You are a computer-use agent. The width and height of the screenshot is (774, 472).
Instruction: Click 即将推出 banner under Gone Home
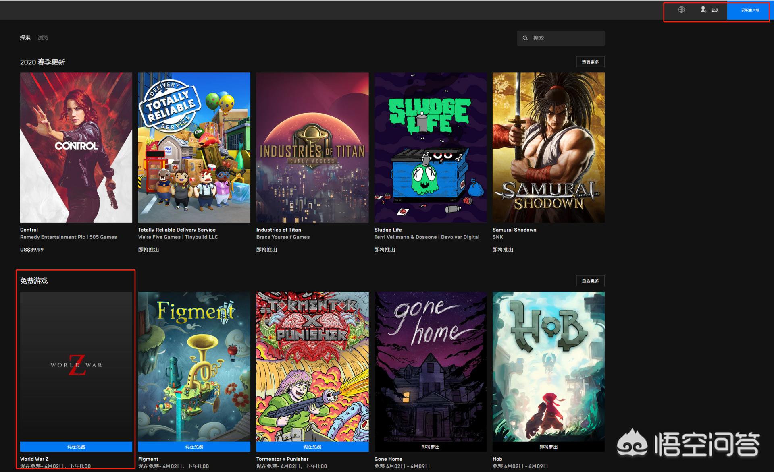431,447
